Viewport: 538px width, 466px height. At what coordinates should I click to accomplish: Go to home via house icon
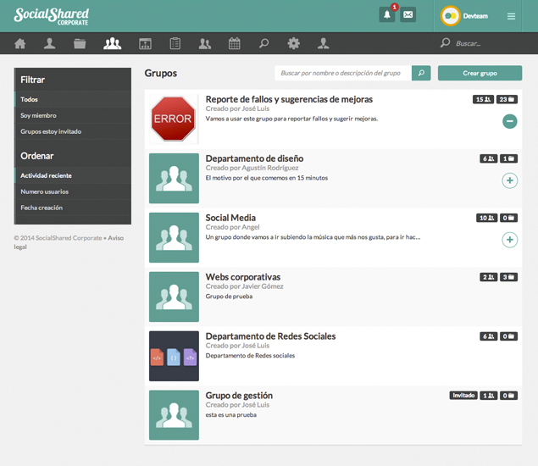pyautogui.click(x=20, y=44)
